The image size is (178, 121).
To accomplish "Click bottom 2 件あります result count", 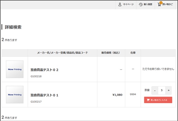I will [9, 118].
